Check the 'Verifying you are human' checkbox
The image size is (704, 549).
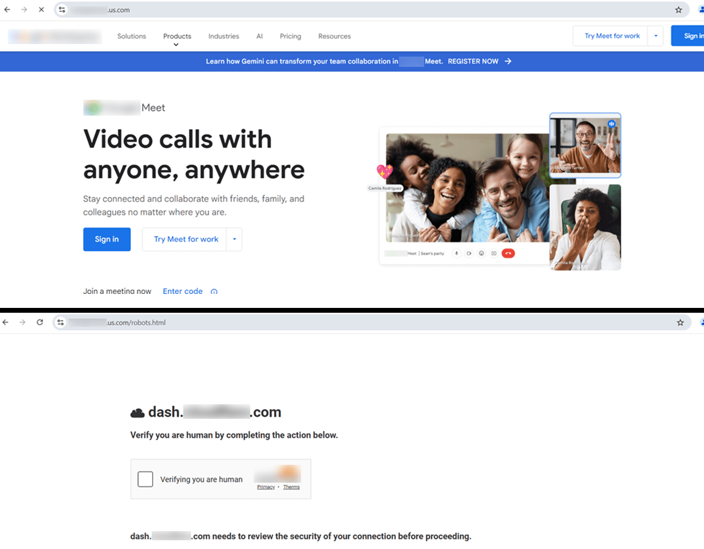[145, 479]
